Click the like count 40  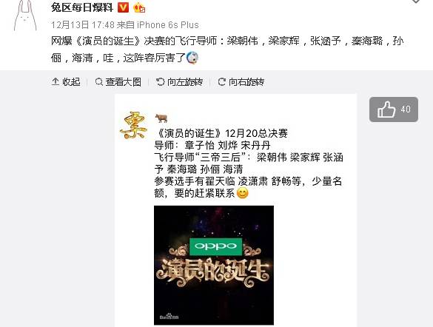pyautogui.click(x=406, y=109)
